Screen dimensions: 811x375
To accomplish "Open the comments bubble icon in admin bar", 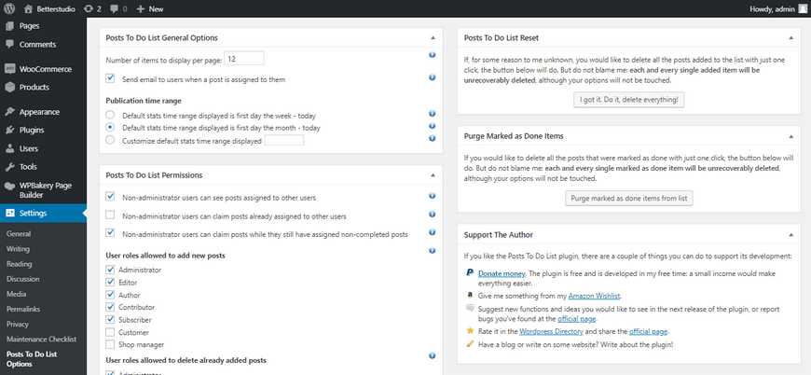I will 114,8.
